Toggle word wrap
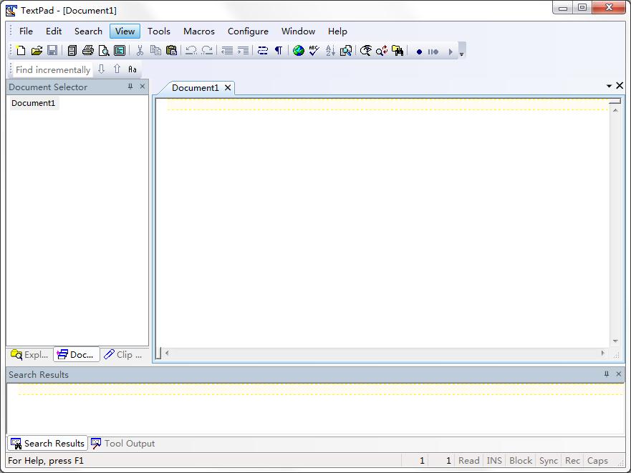Image resolution: width=631 pixels, height=473 pixels. [x=261, y=50]
